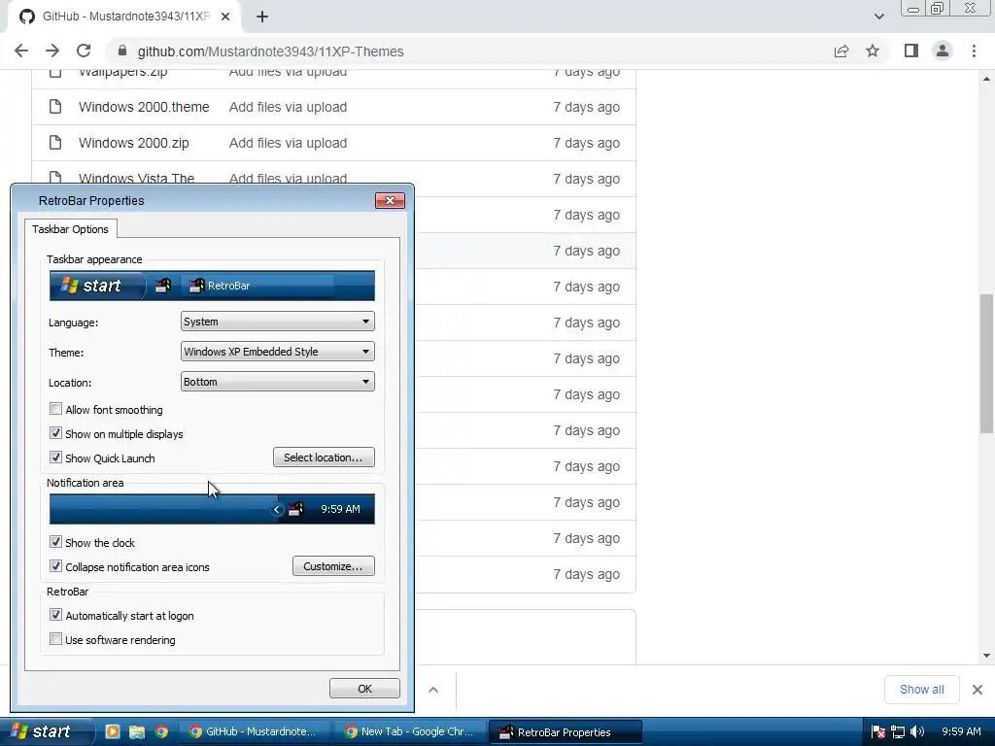Image resolution: width=995 pixels, height=746 pixels.
Task: Open Chrome profile avatar
Action: [x=943, y=51]
